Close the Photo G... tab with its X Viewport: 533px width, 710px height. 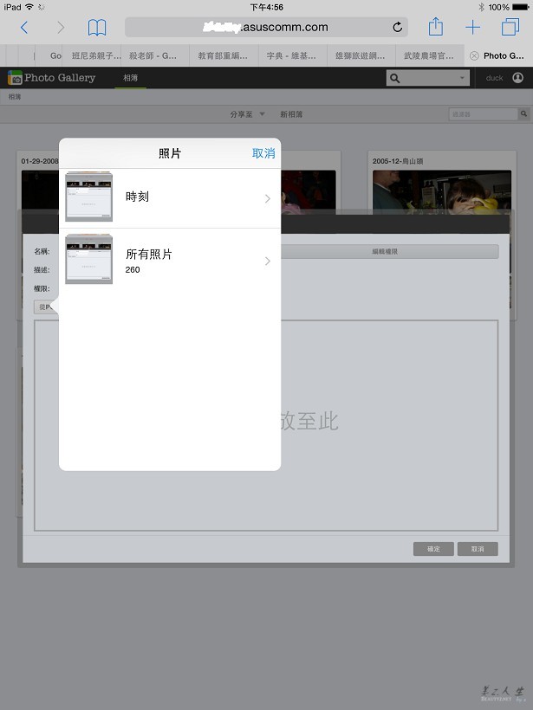tap(474, 55)
